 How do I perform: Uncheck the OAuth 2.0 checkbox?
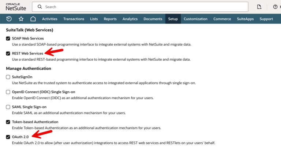pos(8,137)
